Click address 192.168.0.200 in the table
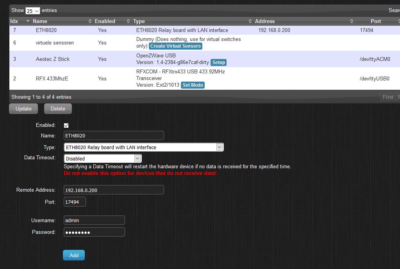Viewport: 400px width, 269px height. 274,30
